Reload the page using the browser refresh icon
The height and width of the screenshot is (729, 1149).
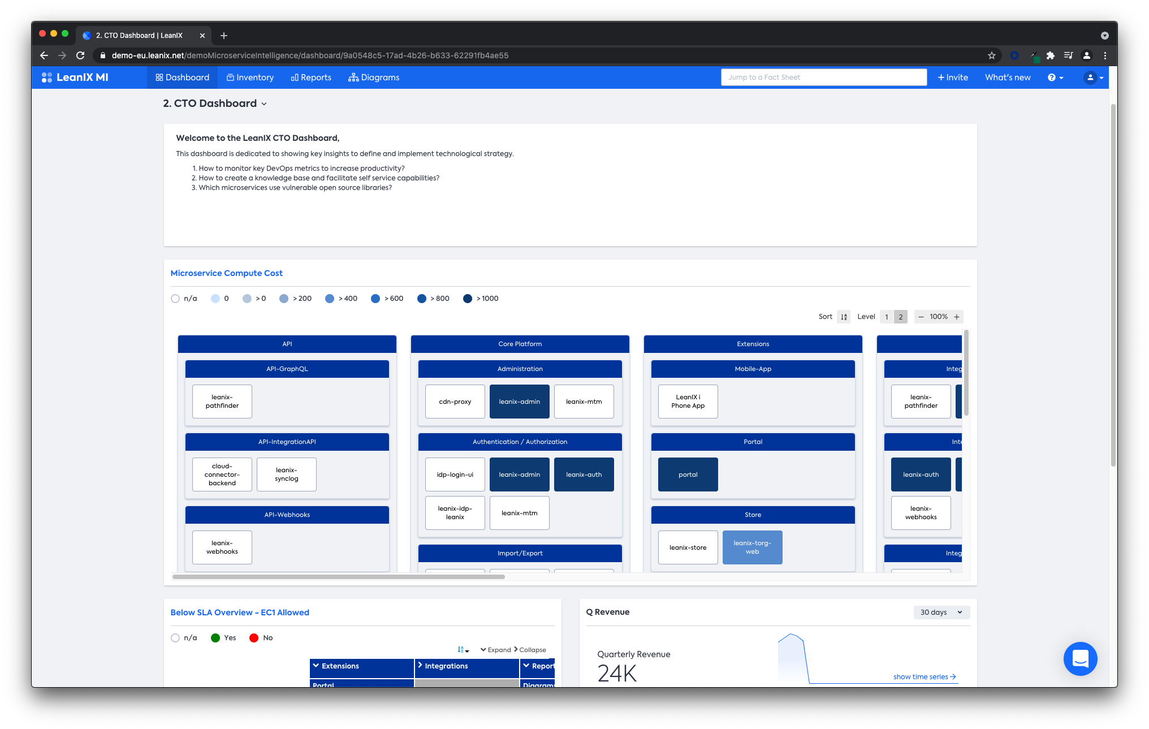point(80,55)
